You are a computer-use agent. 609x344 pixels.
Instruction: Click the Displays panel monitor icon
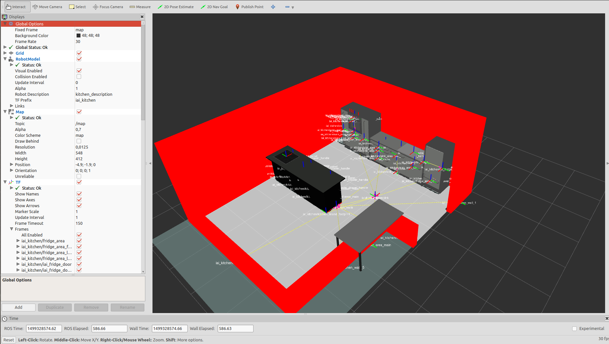tap(5, 17)
